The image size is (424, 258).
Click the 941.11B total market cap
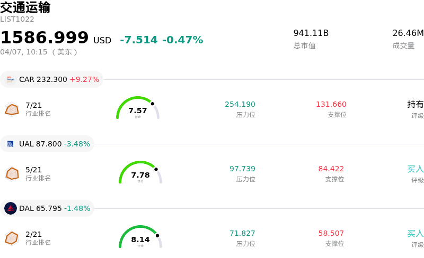click(311, 33)
